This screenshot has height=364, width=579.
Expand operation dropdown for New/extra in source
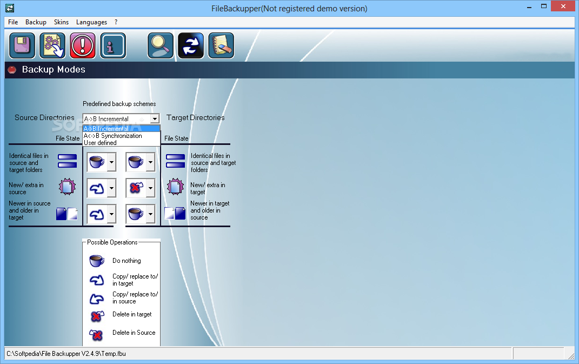111,188
